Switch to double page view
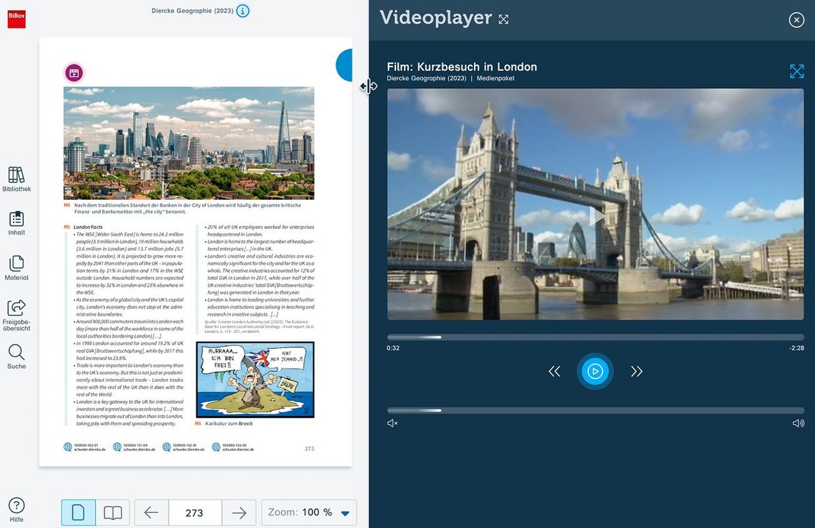Viewport: 815px width, 528px height. [113, 512]
